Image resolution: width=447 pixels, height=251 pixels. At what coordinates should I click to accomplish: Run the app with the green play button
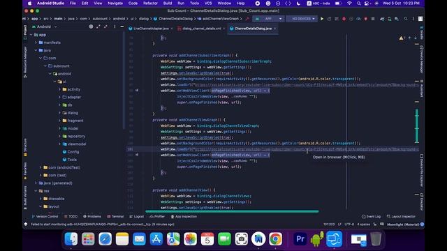322,19
